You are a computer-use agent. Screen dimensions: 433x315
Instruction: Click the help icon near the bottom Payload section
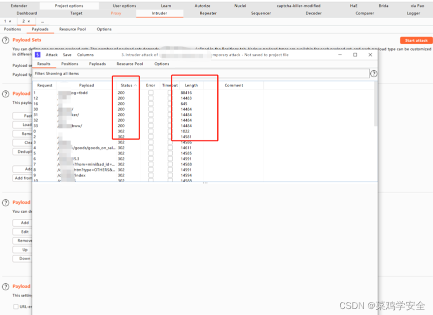point(6,286)
